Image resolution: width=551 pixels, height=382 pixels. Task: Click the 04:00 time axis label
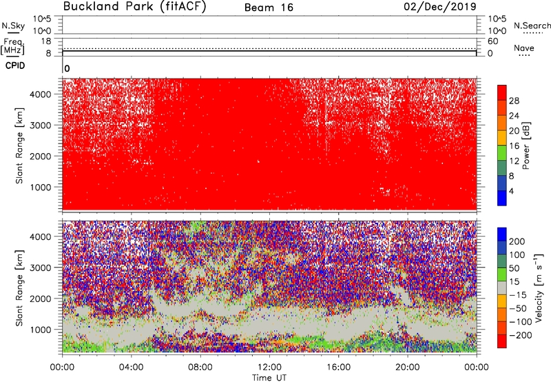pos(131,368)
